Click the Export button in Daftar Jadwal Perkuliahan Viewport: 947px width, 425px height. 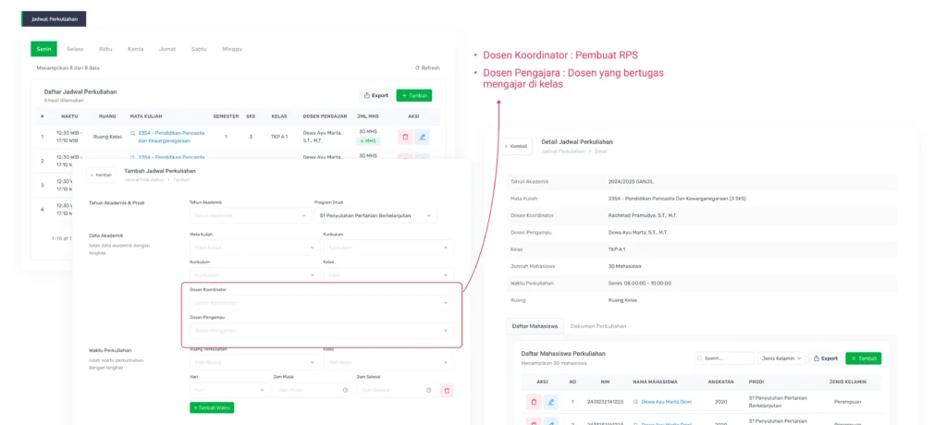pyautogui.click(x=375, y=95)
